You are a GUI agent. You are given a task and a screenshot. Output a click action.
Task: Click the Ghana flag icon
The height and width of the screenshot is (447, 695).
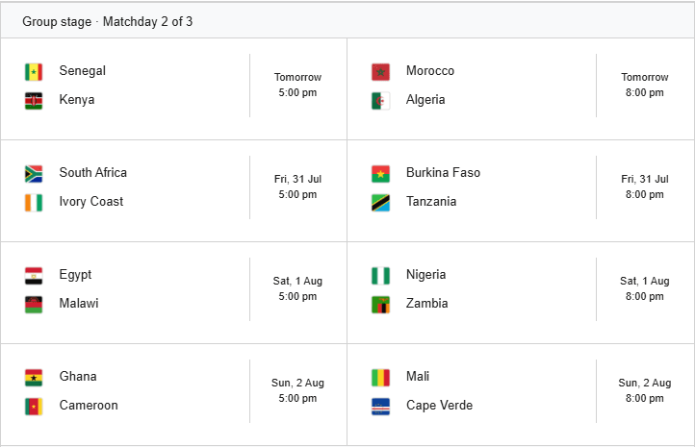coord(34,378)
